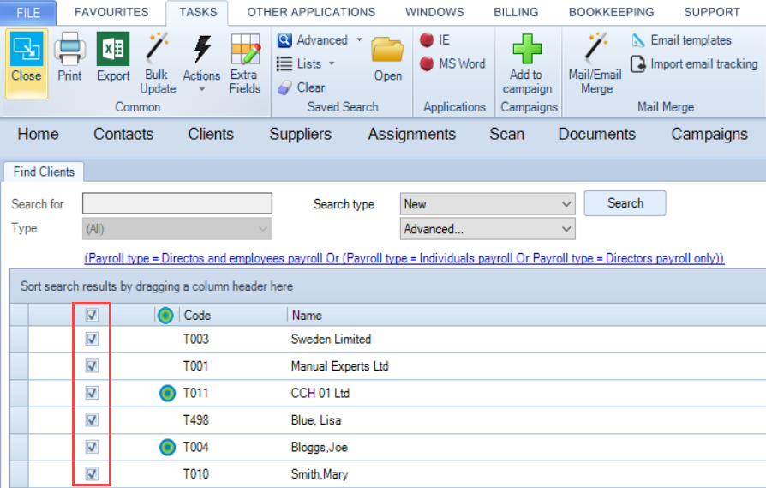
Task: Open the BOOKKEEPING tab
Action: pos(611,12)
